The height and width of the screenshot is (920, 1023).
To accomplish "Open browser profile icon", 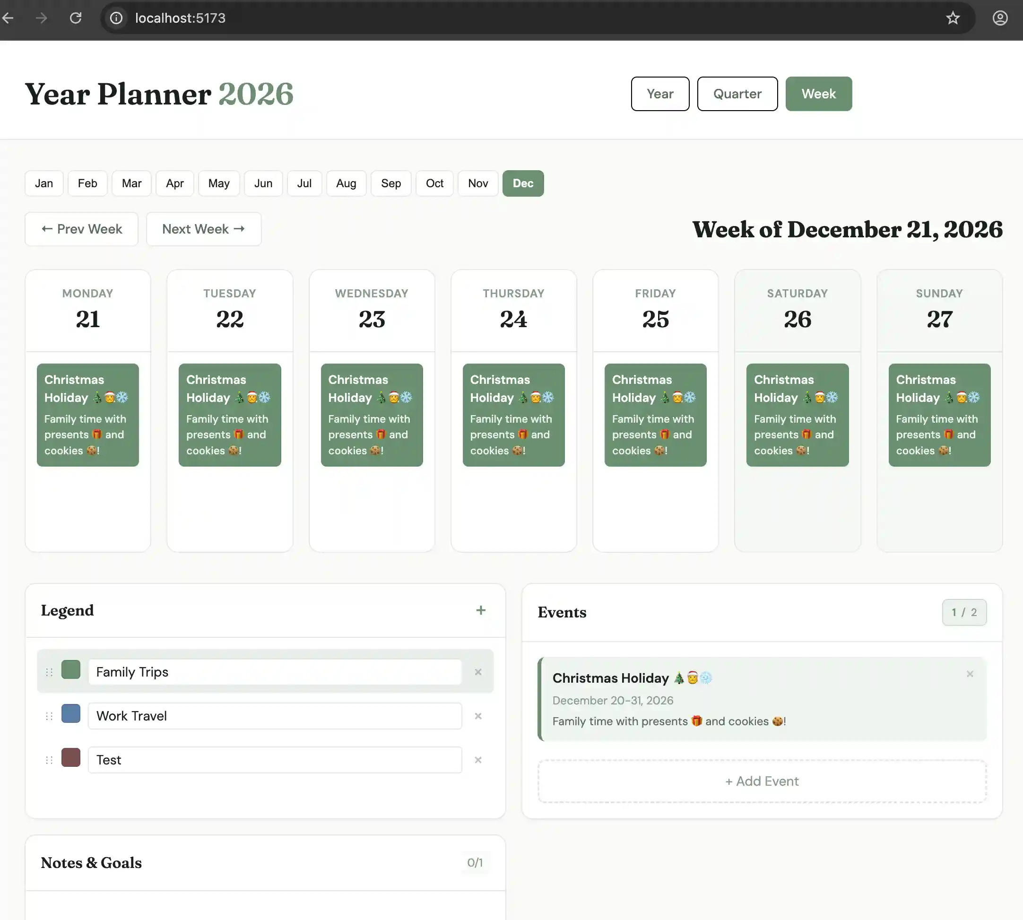I will pos(1000,18).
